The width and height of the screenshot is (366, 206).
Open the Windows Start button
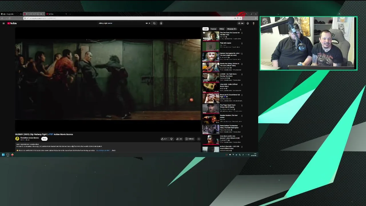[3, 155]
